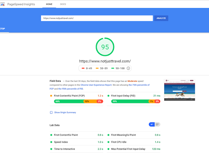This screenshot has height=154, width=209.
Task: Click the 'First Contentful Paint (FCP)' field label
Action: (69, 96)
